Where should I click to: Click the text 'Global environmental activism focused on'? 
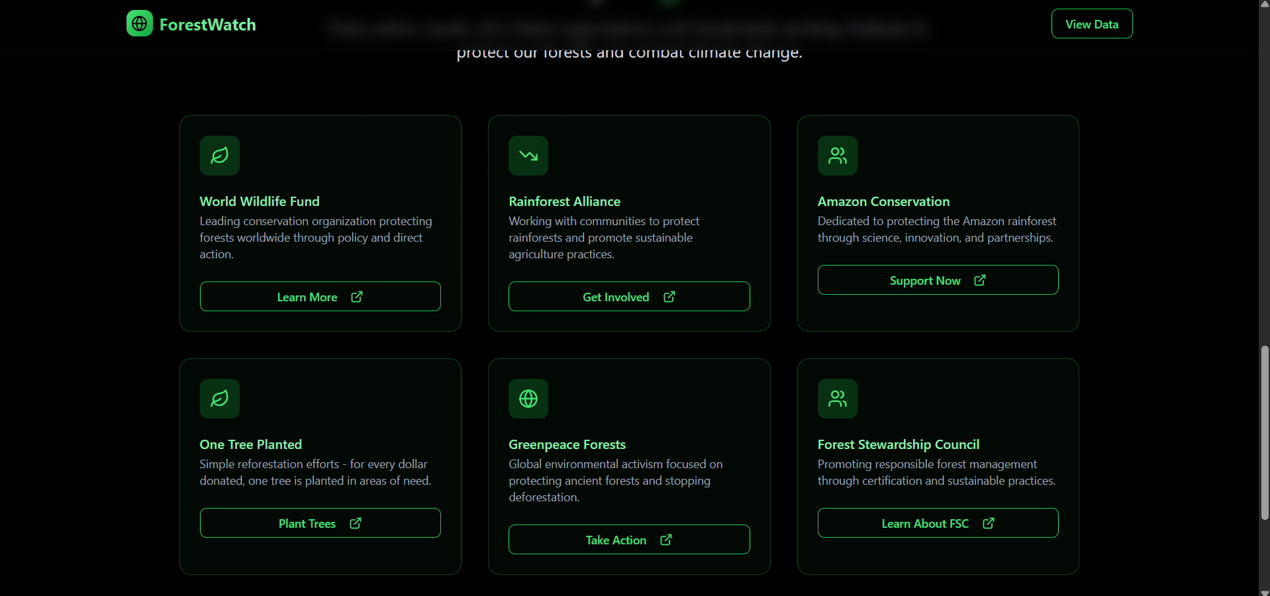click(616, 464)
